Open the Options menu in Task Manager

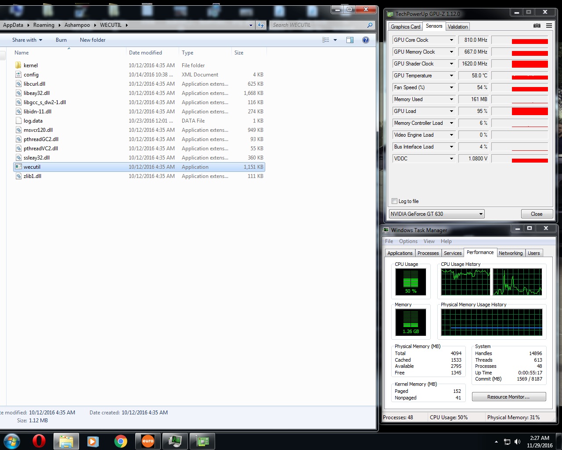[408, 241]
